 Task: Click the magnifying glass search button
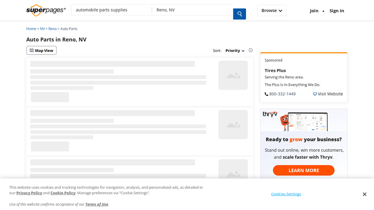[x=239, y=14]
